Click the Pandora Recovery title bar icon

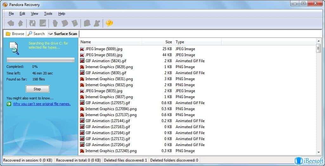[x=5, y=4]
